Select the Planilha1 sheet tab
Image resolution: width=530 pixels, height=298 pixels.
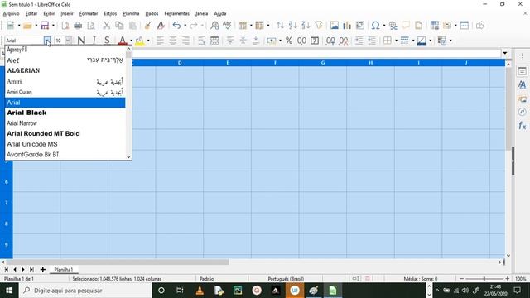pyautogui.click(x=63, y=270)
